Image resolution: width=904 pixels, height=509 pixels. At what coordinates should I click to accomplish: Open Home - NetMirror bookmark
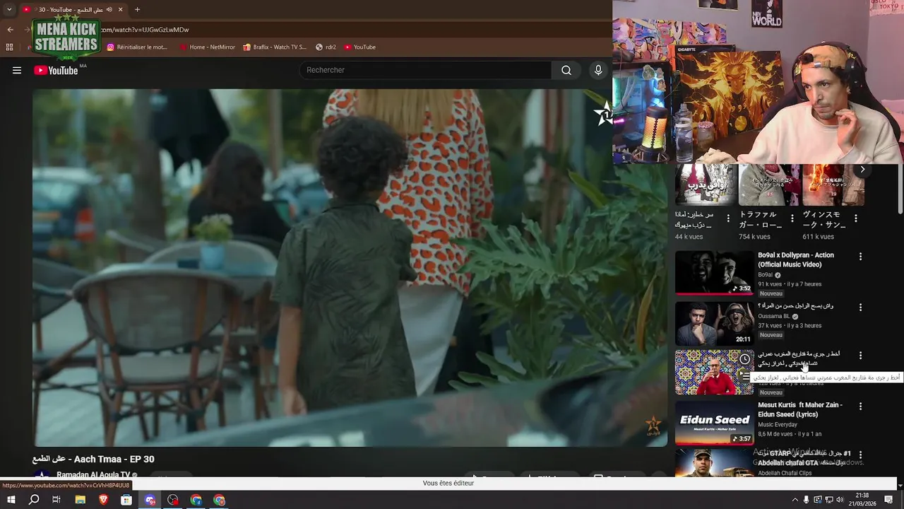(207, 47)
